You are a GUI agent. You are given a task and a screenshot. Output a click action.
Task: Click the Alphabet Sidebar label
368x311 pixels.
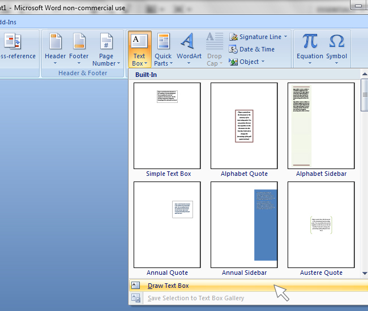(321, 174)
